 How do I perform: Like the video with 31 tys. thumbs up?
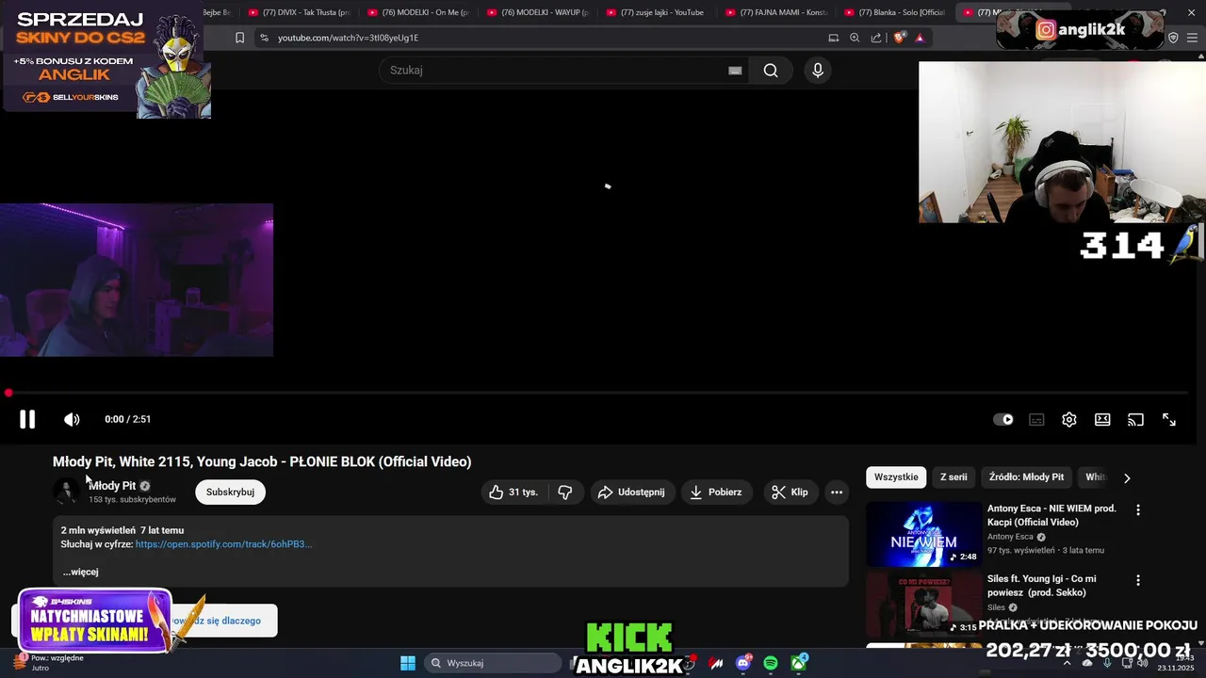[x=513, y=492]
